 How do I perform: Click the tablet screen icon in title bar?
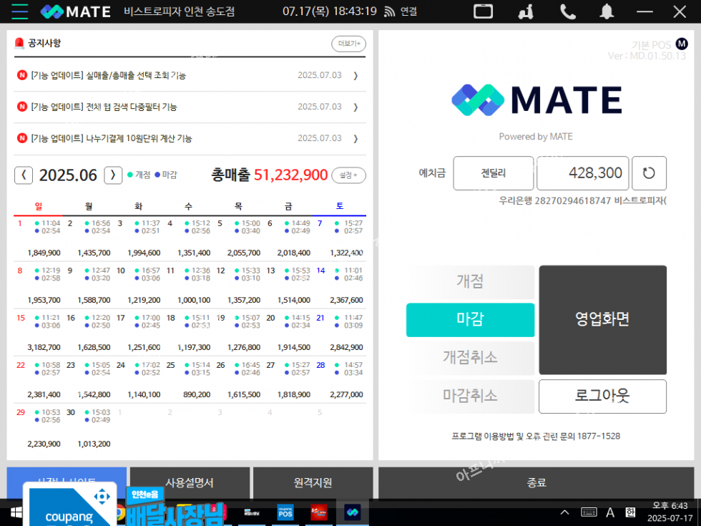click(x=484, y=11)
